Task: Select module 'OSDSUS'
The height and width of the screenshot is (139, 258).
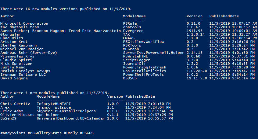Action: [x=130, y=78]
